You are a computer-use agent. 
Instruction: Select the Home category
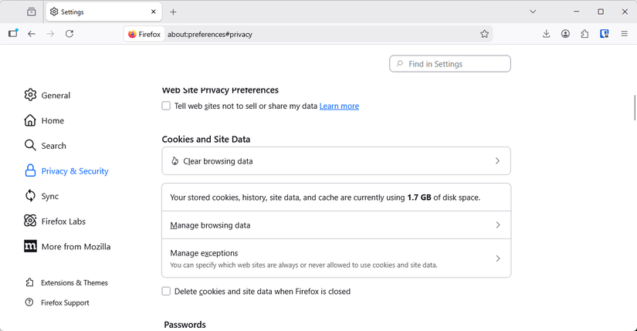click(44, 120)
